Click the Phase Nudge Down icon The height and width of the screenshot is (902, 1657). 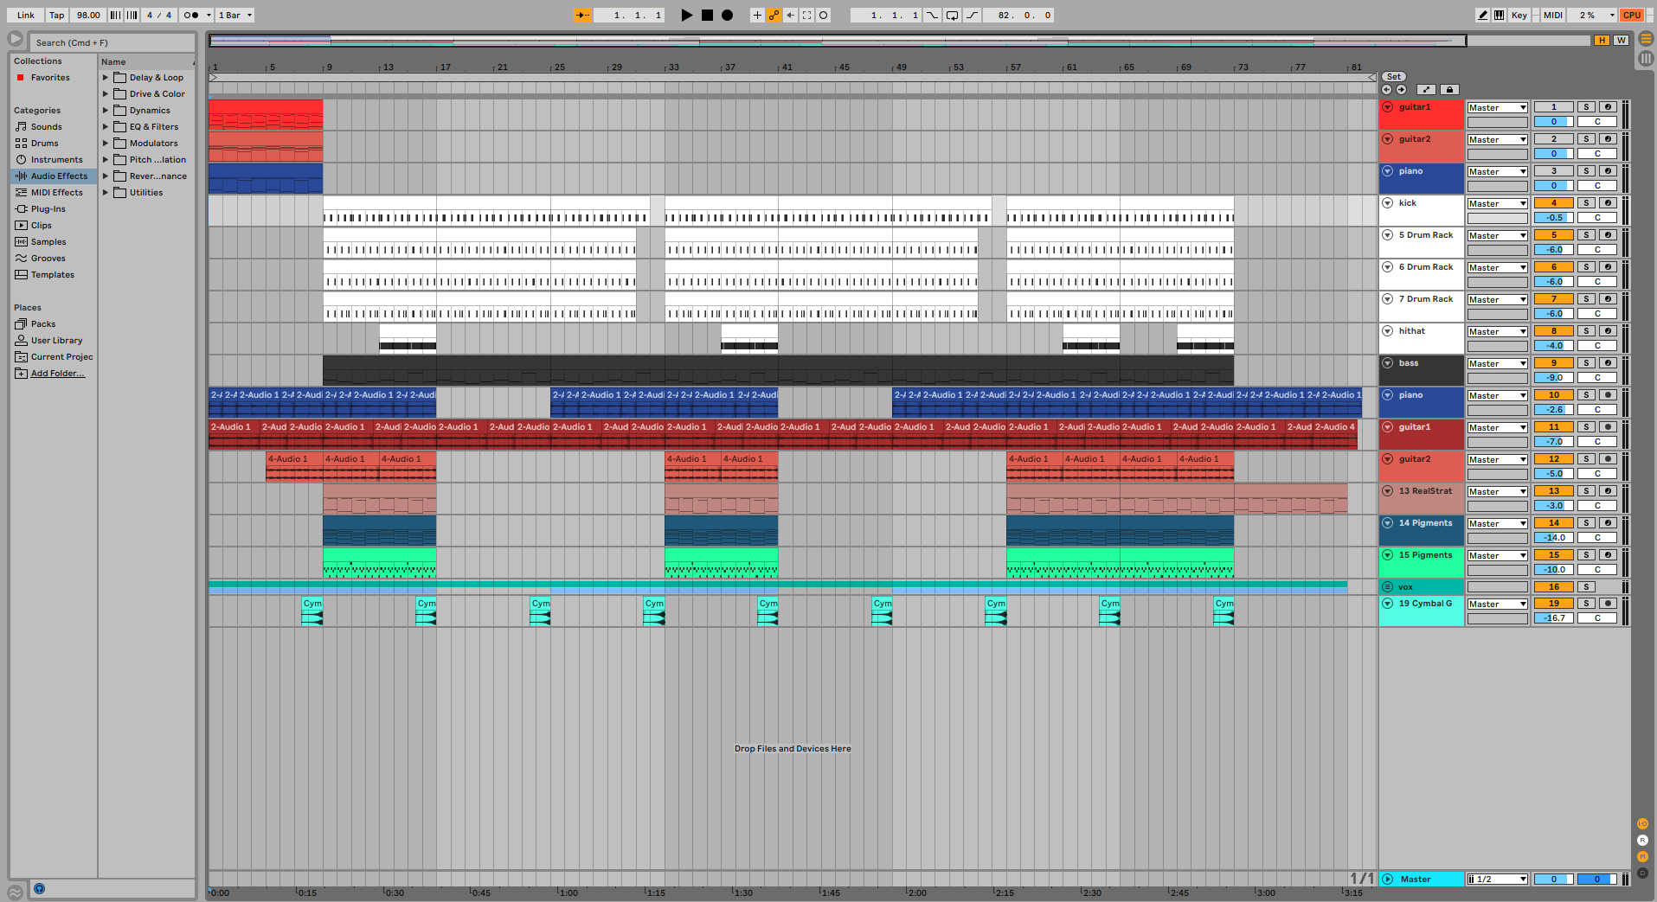116,15
